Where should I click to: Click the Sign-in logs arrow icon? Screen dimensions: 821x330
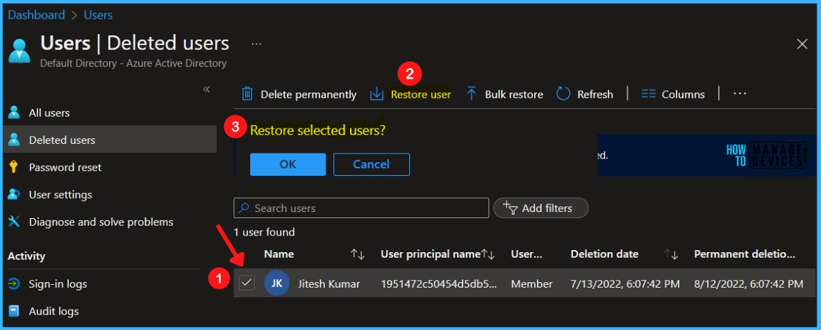14,284
